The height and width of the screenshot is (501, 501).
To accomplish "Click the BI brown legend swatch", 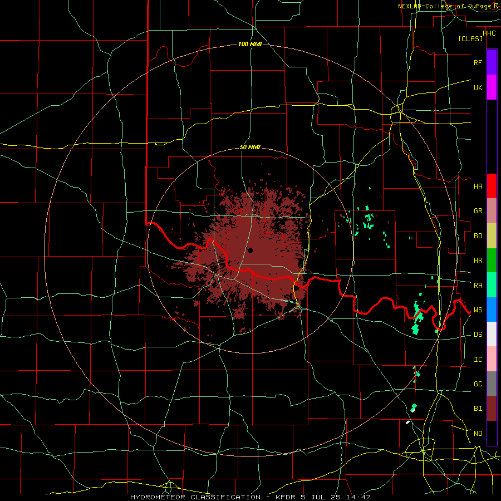I will point(492,409).
